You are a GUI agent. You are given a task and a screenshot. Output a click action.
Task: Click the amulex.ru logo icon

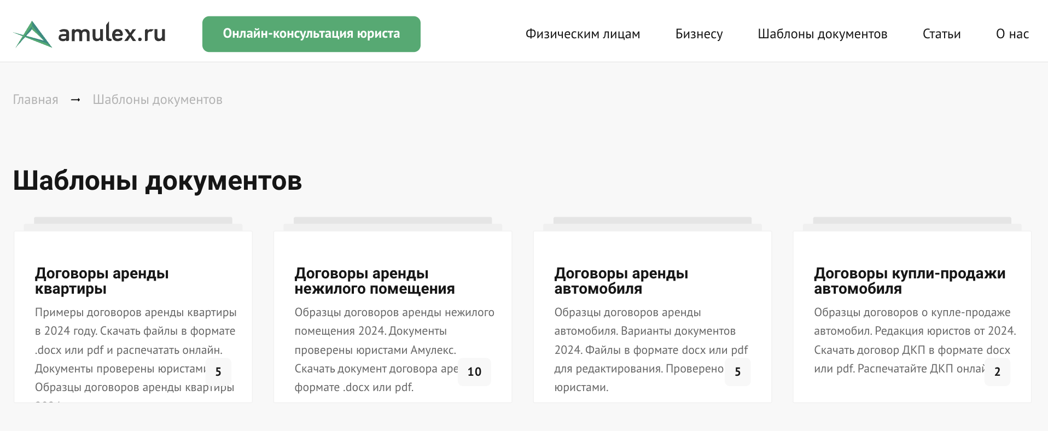(33, 34)
